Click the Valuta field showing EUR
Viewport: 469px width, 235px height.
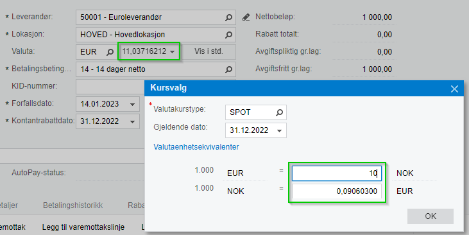96,52
